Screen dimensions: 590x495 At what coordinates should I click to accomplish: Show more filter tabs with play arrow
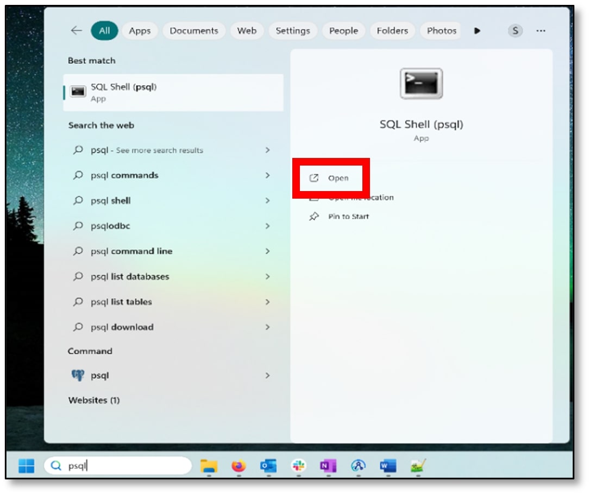(477, 31)
